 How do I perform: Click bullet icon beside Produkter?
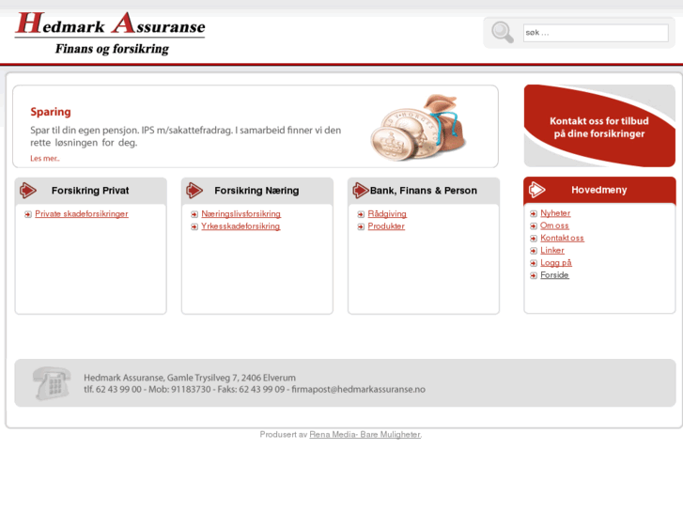tap(361, 226)
